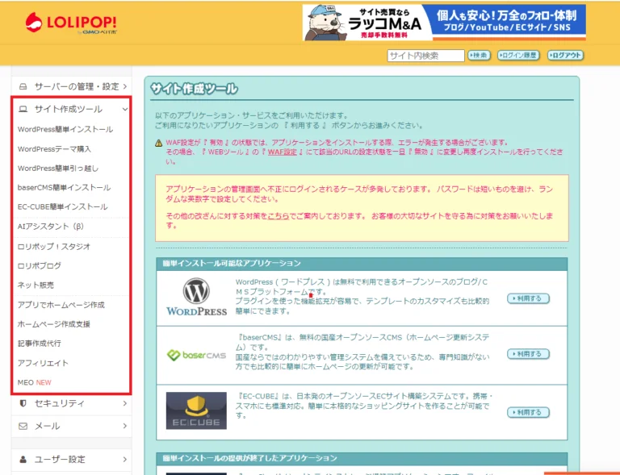Click the 簡単インストール可能なアプリケーション header
This screenshot has height=475, width=620.
[x=362, y=264]
